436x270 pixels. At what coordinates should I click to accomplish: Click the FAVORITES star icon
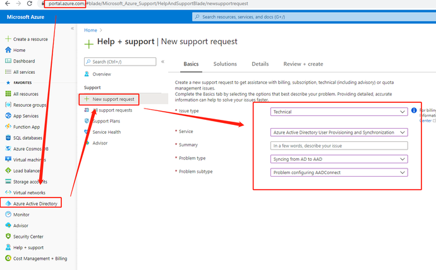click(x=8, y=83)
